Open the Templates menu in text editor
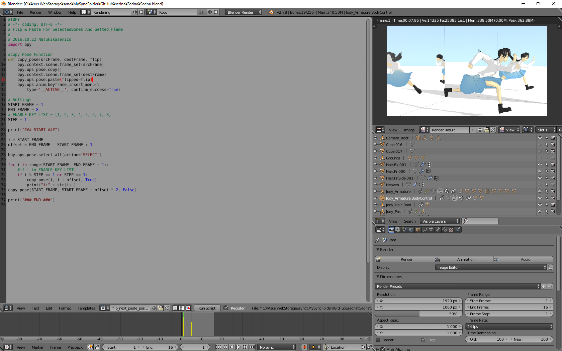This screenshot has height=351, width=562. pos(86,308)
